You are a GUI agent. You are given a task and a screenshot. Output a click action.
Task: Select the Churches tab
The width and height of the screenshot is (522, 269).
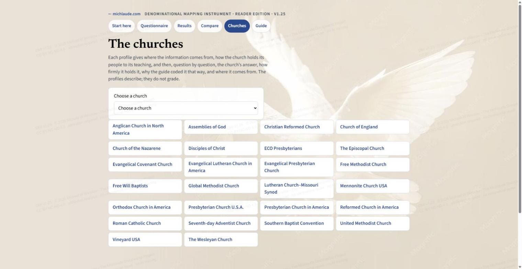pyautogui.click(x=237, y=26)
